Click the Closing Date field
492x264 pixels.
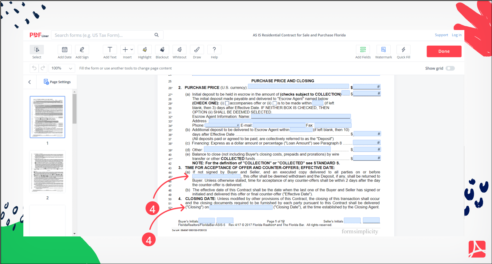[241, 207]
